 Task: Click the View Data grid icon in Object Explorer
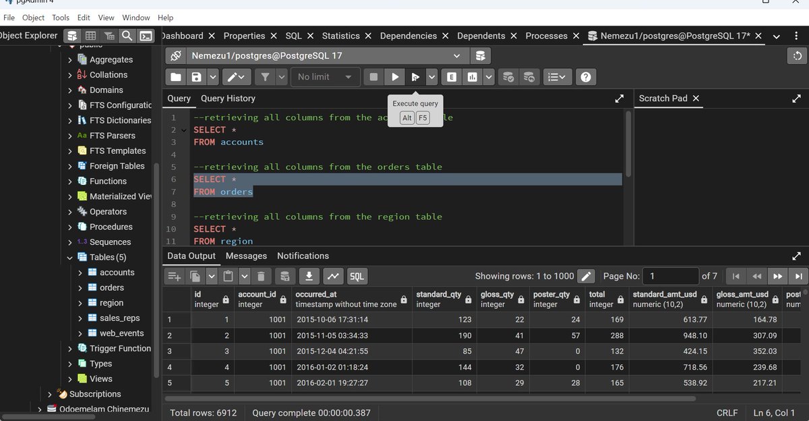point(90,36)
